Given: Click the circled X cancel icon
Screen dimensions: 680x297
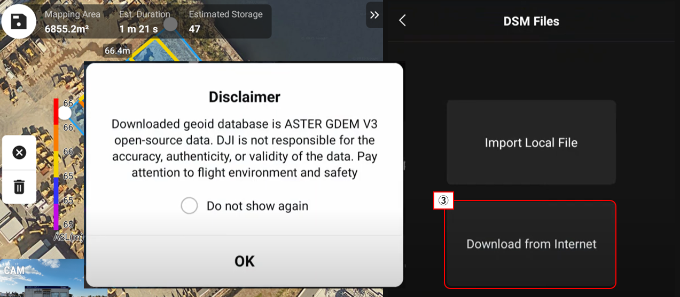Looking at the screenshot, I should click(x=19, y=153).
